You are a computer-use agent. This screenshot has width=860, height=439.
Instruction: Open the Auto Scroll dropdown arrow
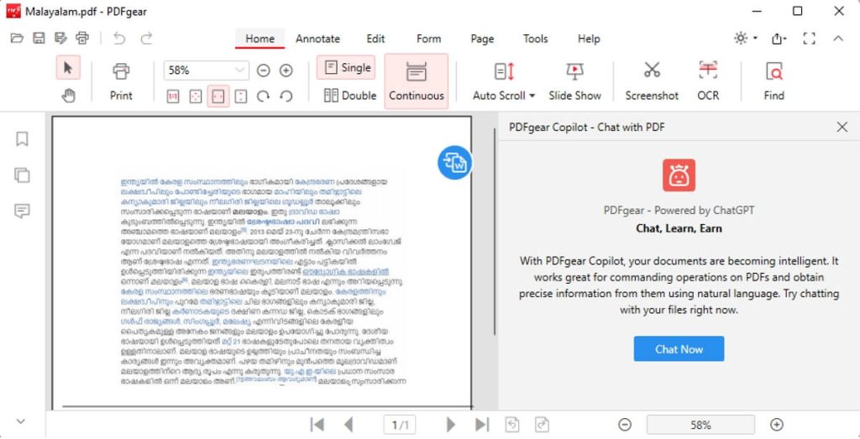532,96
